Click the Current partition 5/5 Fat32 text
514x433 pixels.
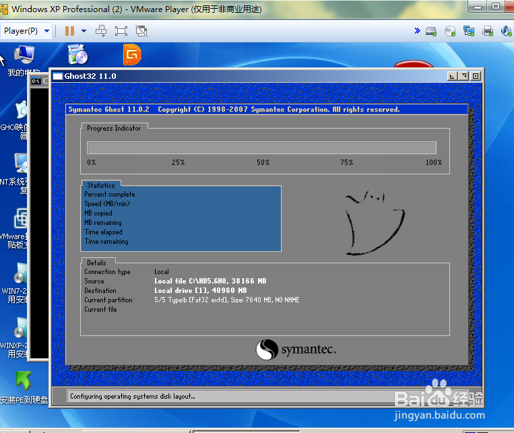click(x=227, y=300)
